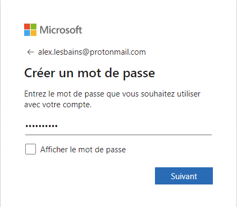The image size is (237, 207).
Task: Click the "avec votre compte." text line
Action: coord(58,105)
